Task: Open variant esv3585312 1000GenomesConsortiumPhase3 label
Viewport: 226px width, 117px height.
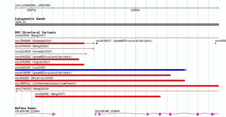Action: (46, 83)
